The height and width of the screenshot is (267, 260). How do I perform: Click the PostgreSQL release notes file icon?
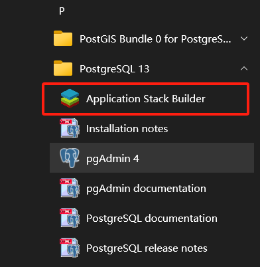click(70, 248)
